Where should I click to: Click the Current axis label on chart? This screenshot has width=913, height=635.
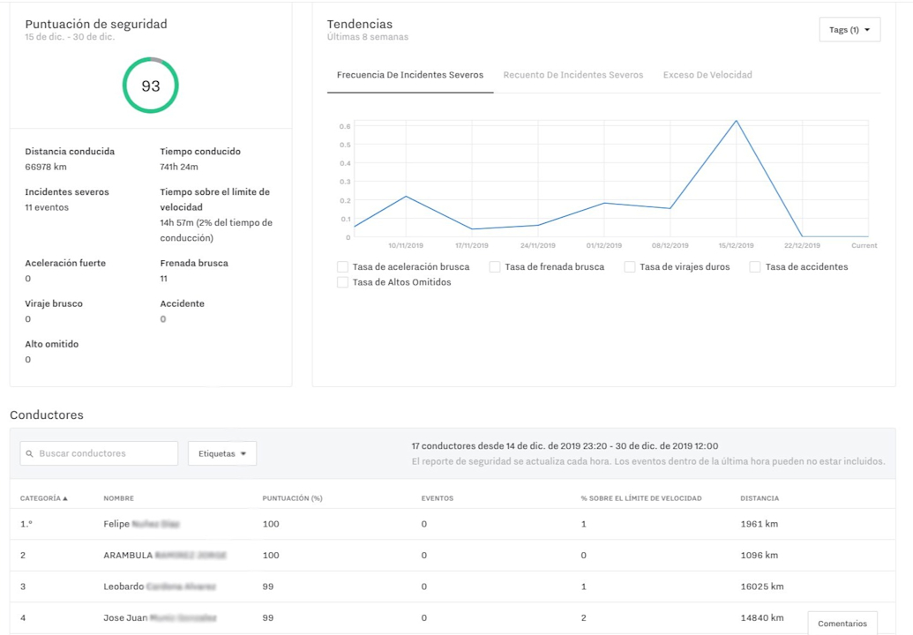pyautogui.click(x=864, y=245)
